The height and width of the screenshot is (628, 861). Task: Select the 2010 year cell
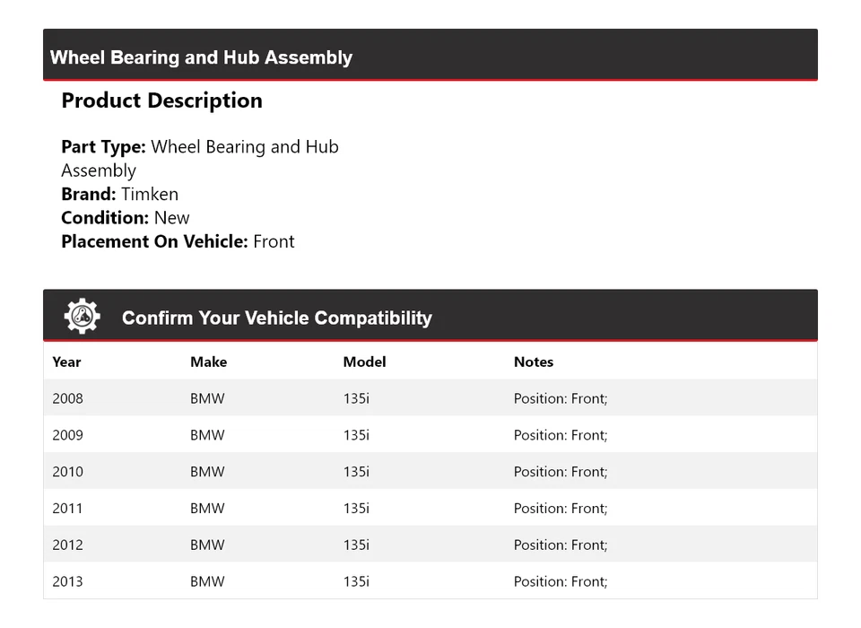tap(67, 472)
